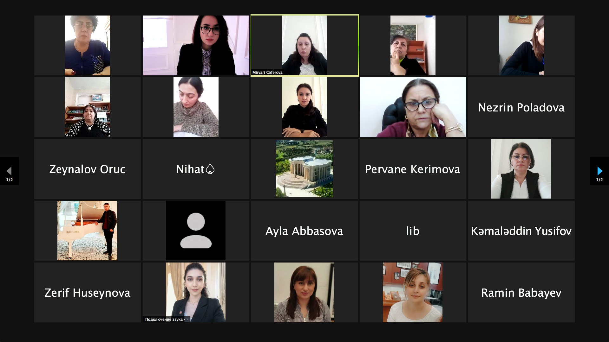This screenshot has height=342, width=609.
Task: Click the lib participant tile
Action: (x=413, y=231)
